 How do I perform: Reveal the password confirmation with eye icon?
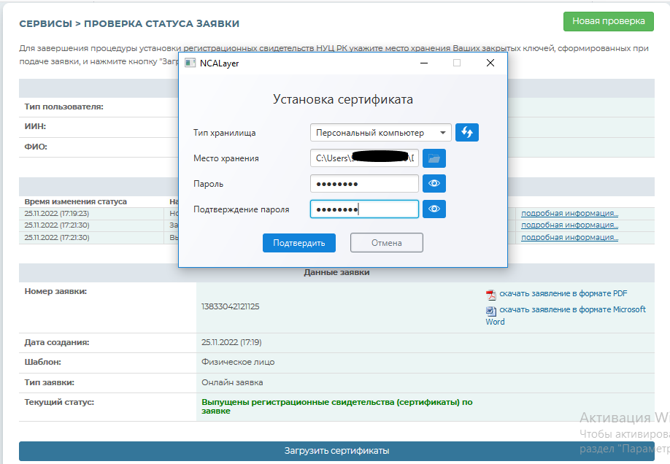[x=434, y=209]
